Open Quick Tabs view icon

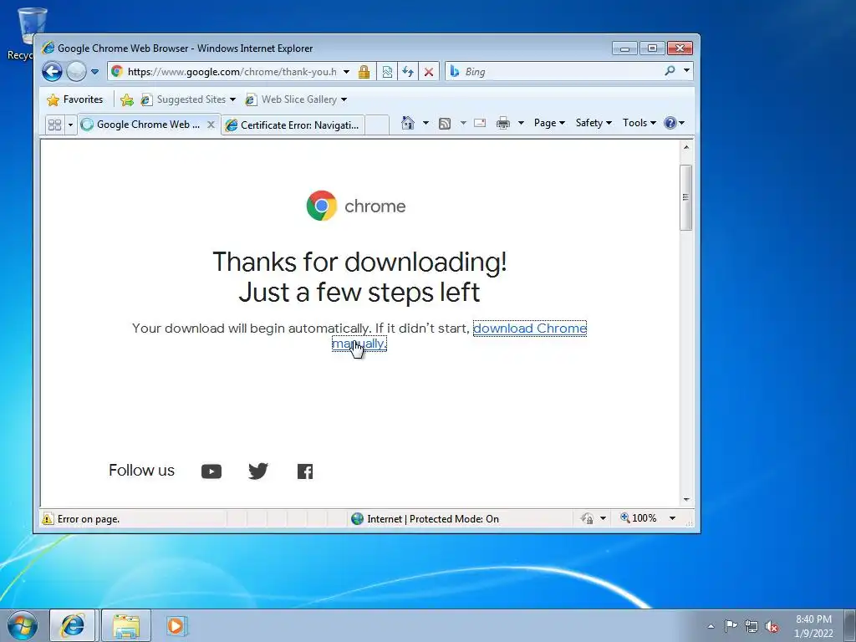tap(54, 125)
